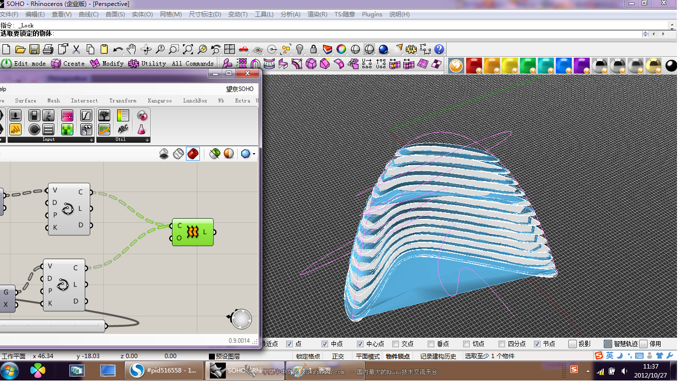This screenshot has width=681, height=382.
Task: Toggle the green selected-only preview icon
Action: 215,154
